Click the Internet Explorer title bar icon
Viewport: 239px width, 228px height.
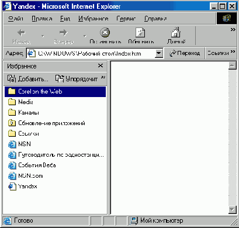pos(7,6)
